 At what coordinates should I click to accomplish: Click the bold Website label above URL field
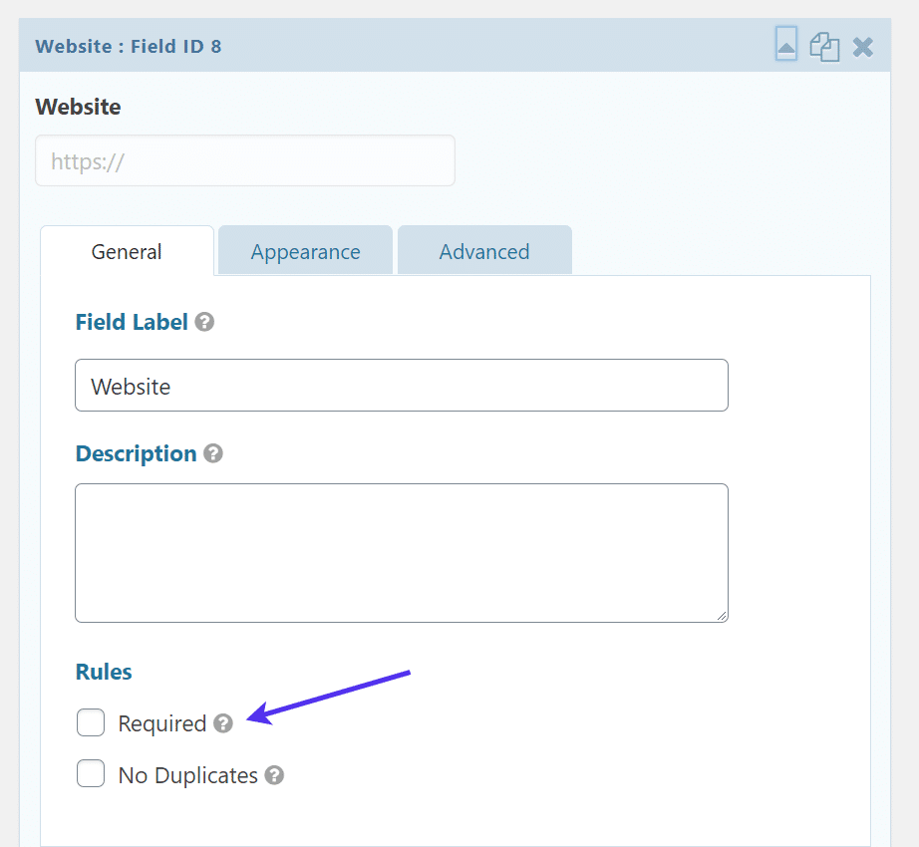78,107
